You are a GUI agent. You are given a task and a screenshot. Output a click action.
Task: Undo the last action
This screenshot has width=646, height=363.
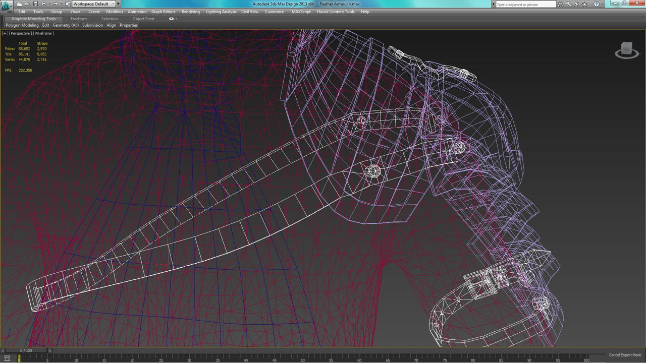(x=43, y=4)
